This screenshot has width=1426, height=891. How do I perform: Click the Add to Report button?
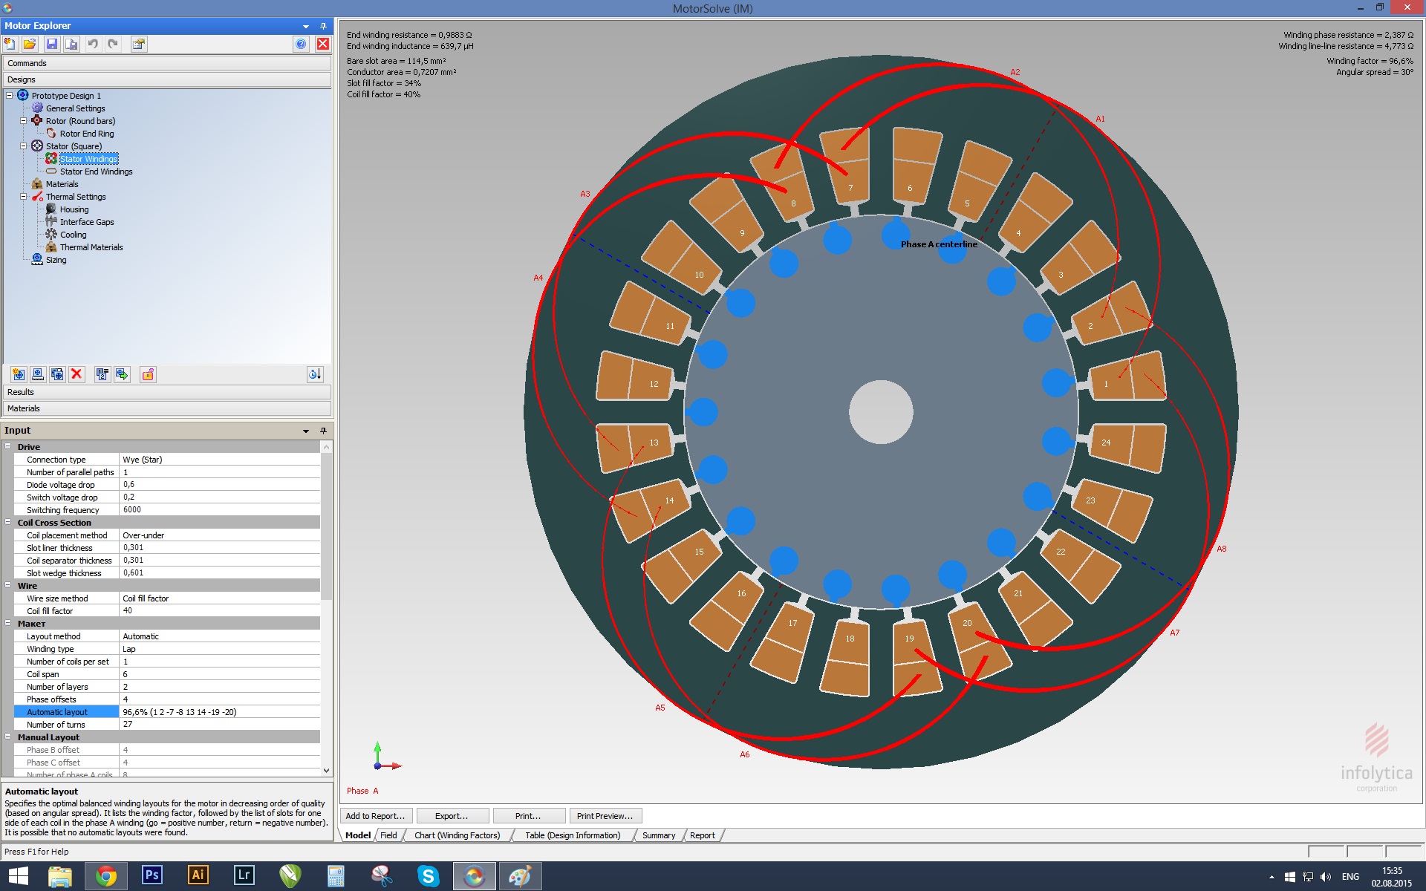376,816
